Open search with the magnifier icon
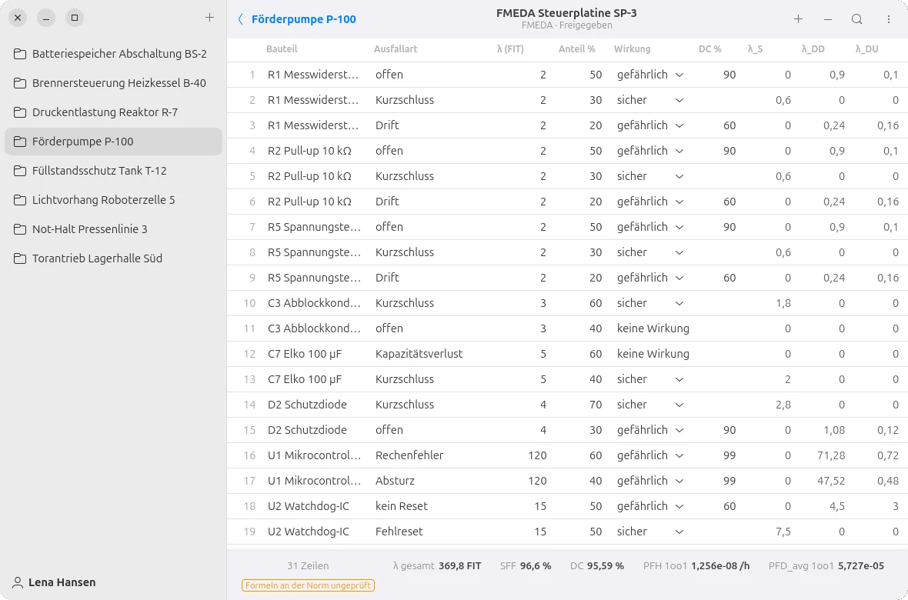 tap(857, 19)
